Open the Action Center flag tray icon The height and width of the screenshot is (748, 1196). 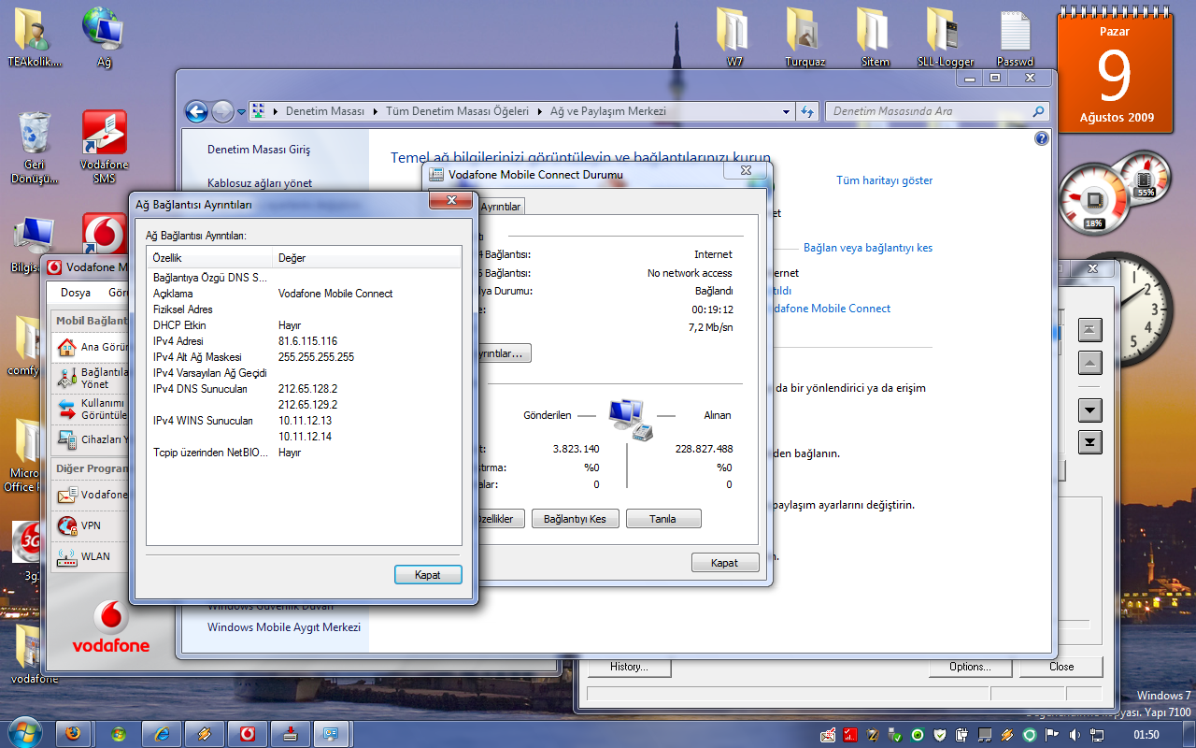[1051, 734]
